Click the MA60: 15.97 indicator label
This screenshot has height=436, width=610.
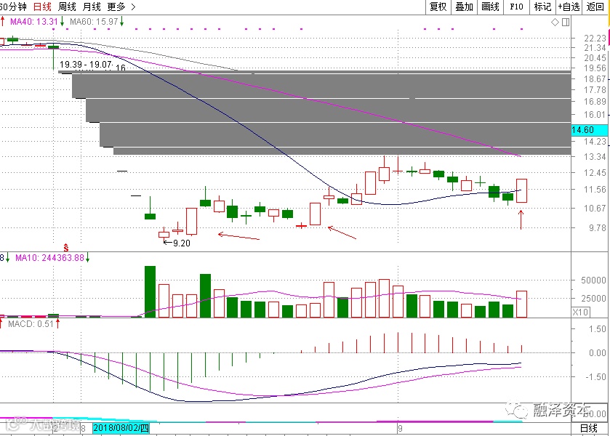(94, 21)
